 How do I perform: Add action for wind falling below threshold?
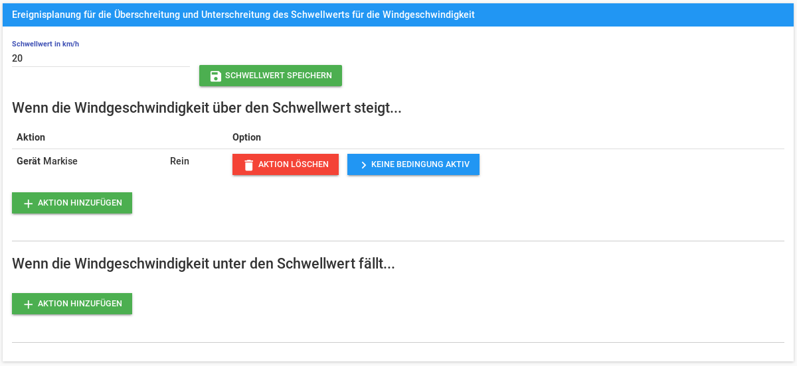tap(80, 304)
